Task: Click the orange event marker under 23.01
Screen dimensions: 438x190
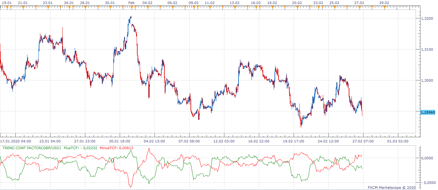Action: [48, 8]
